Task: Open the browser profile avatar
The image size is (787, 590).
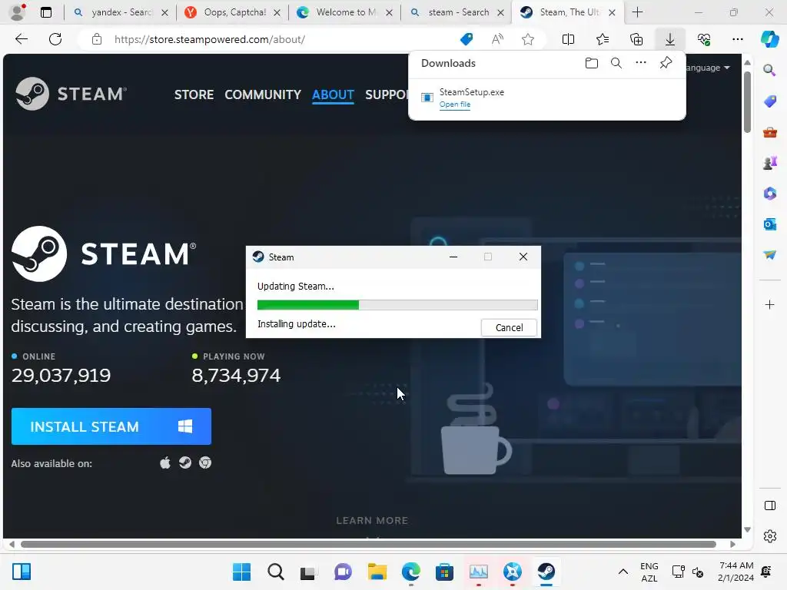Action: click(x=18, y=12)
